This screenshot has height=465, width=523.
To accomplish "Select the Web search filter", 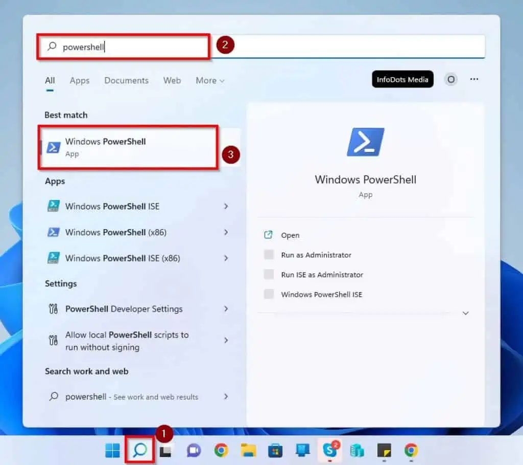I will tap(172, 80).
